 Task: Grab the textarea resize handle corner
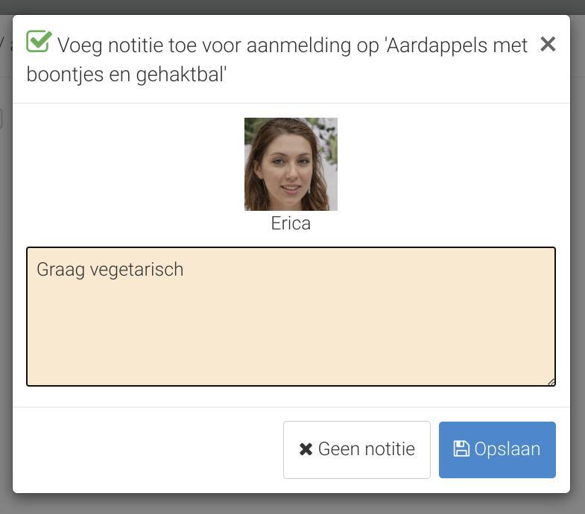tap(551, 382)
